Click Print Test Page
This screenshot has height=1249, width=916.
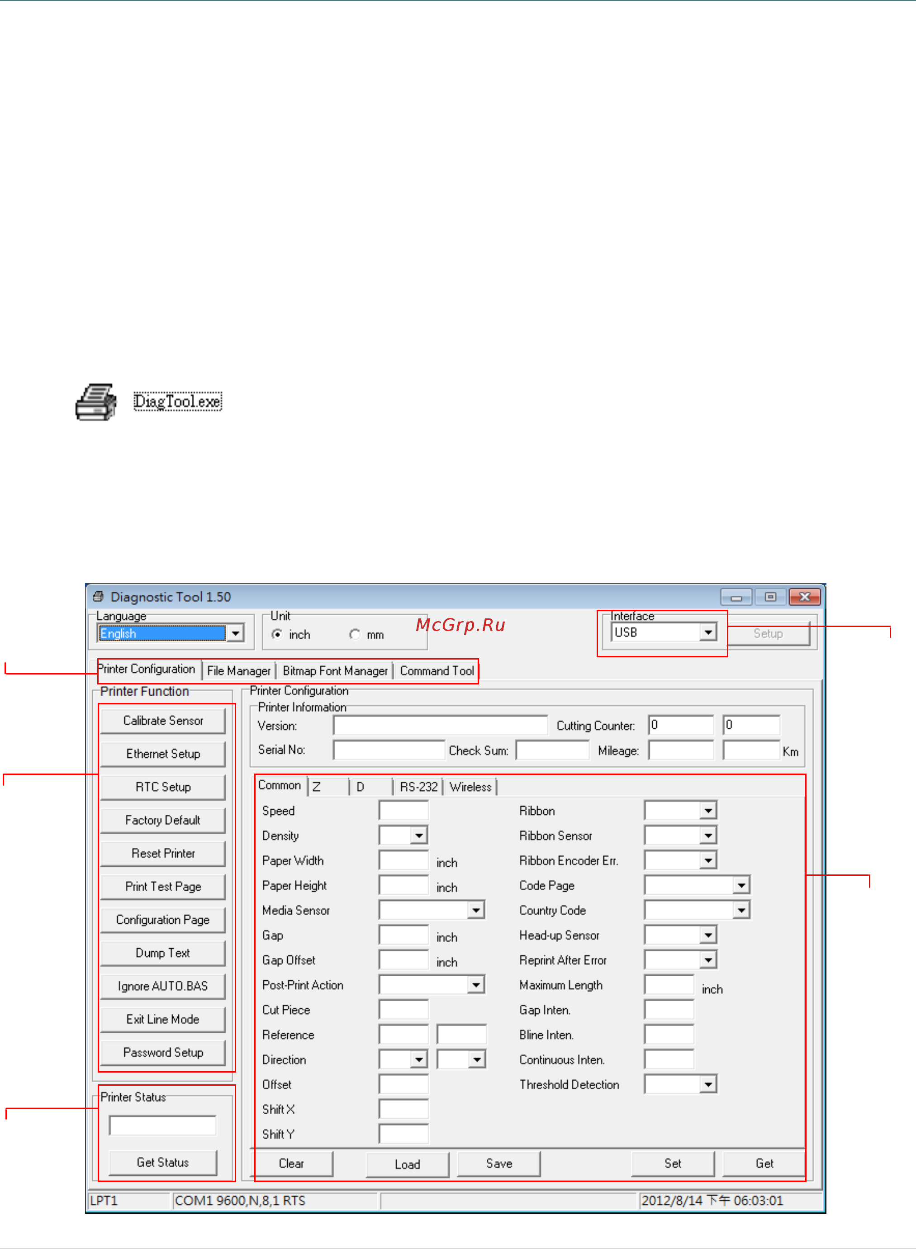click(x=163, y=887)
